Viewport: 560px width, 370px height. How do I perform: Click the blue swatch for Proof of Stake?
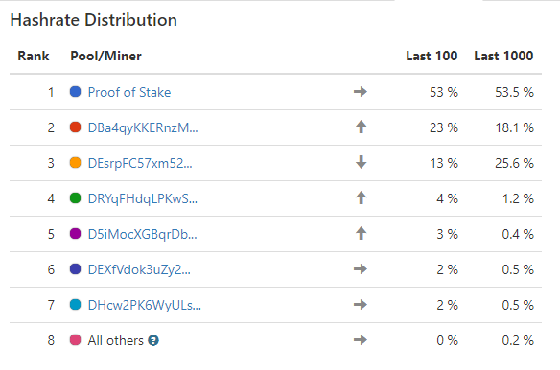(x=76, y=92)
